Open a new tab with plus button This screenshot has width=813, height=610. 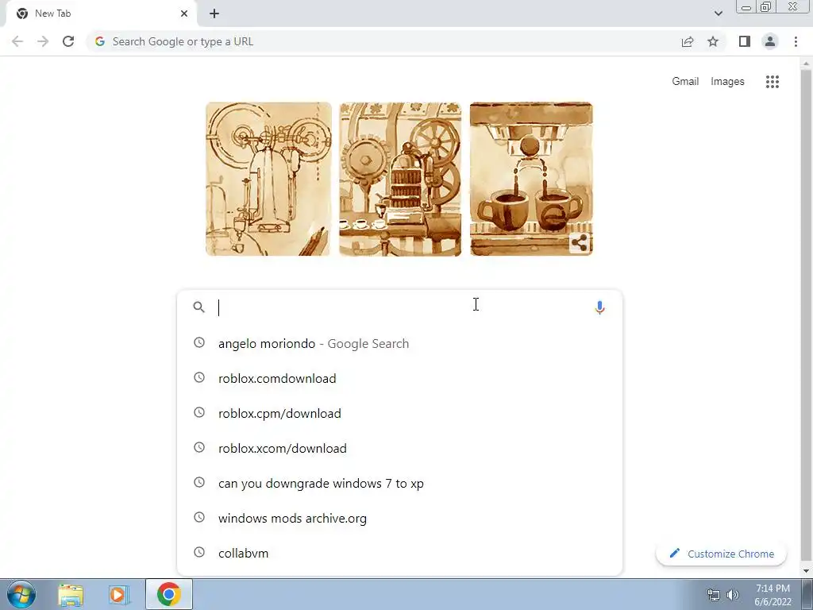tap(214, 14)
